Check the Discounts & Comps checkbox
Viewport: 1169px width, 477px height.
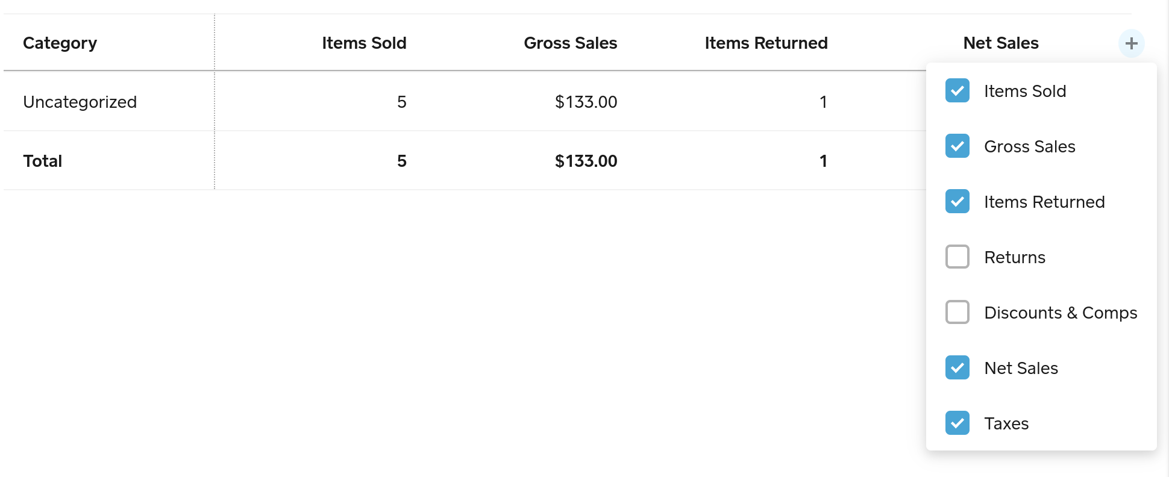tap(957, 313)
